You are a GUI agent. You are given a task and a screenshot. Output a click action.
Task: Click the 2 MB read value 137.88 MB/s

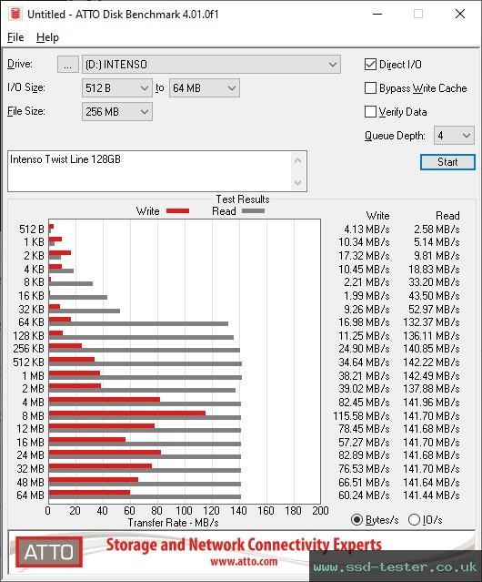(x=431, y=389)
